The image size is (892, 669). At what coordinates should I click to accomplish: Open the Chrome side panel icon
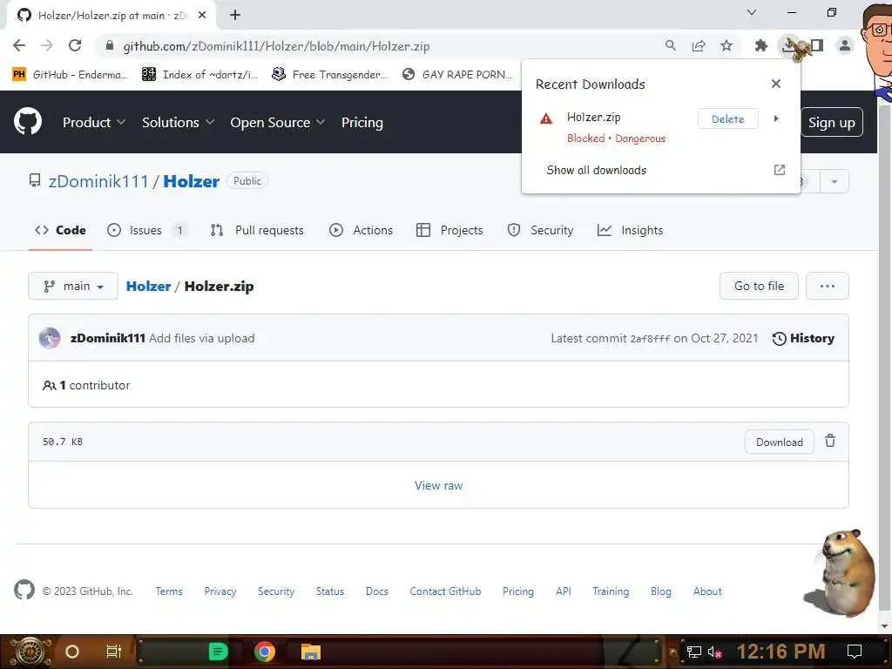click(x=817, y=45)
